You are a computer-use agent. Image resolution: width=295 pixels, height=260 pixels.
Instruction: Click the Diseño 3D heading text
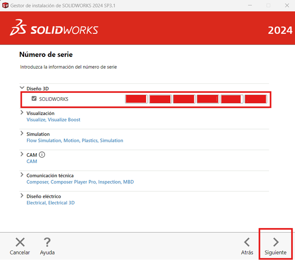pos(38,89)
